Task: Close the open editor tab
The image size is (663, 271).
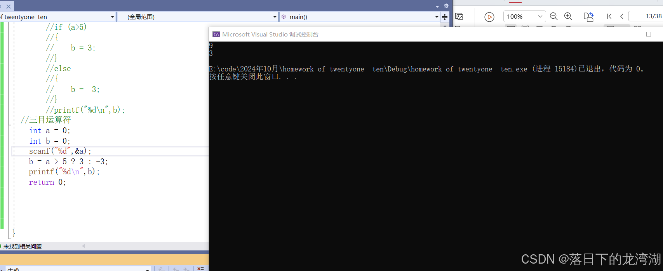Action: [x=9, y=6]
